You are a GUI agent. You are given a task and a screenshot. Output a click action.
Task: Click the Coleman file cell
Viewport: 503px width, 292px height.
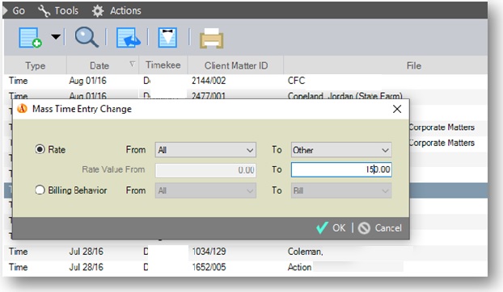pos(306,252)
